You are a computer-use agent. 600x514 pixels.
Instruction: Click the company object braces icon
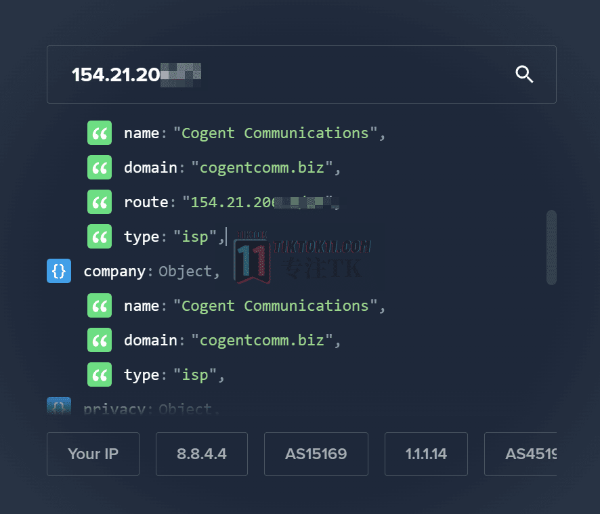[x=59, y=271]
